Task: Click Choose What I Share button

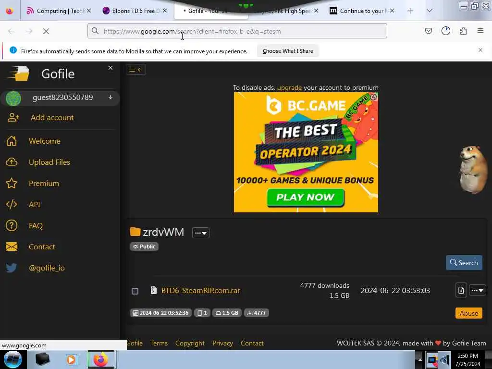Action: pos(288,51)
